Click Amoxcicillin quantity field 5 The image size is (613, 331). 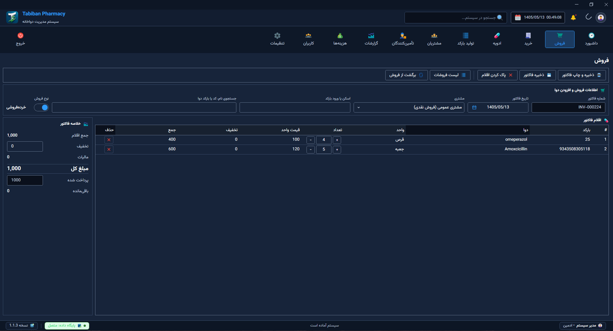(324, 149)
